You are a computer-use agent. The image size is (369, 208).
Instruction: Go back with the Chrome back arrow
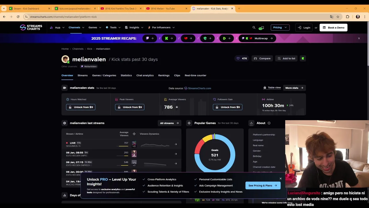click(4, 17)
